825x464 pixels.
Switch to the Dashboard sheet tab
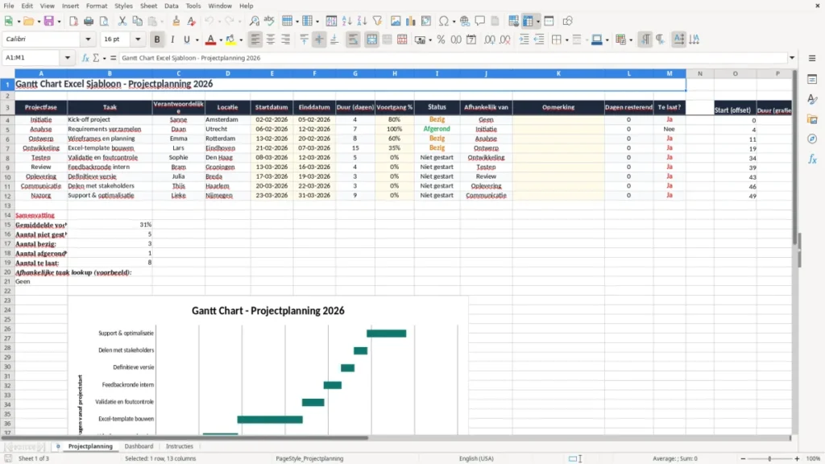tap(139, 446)
